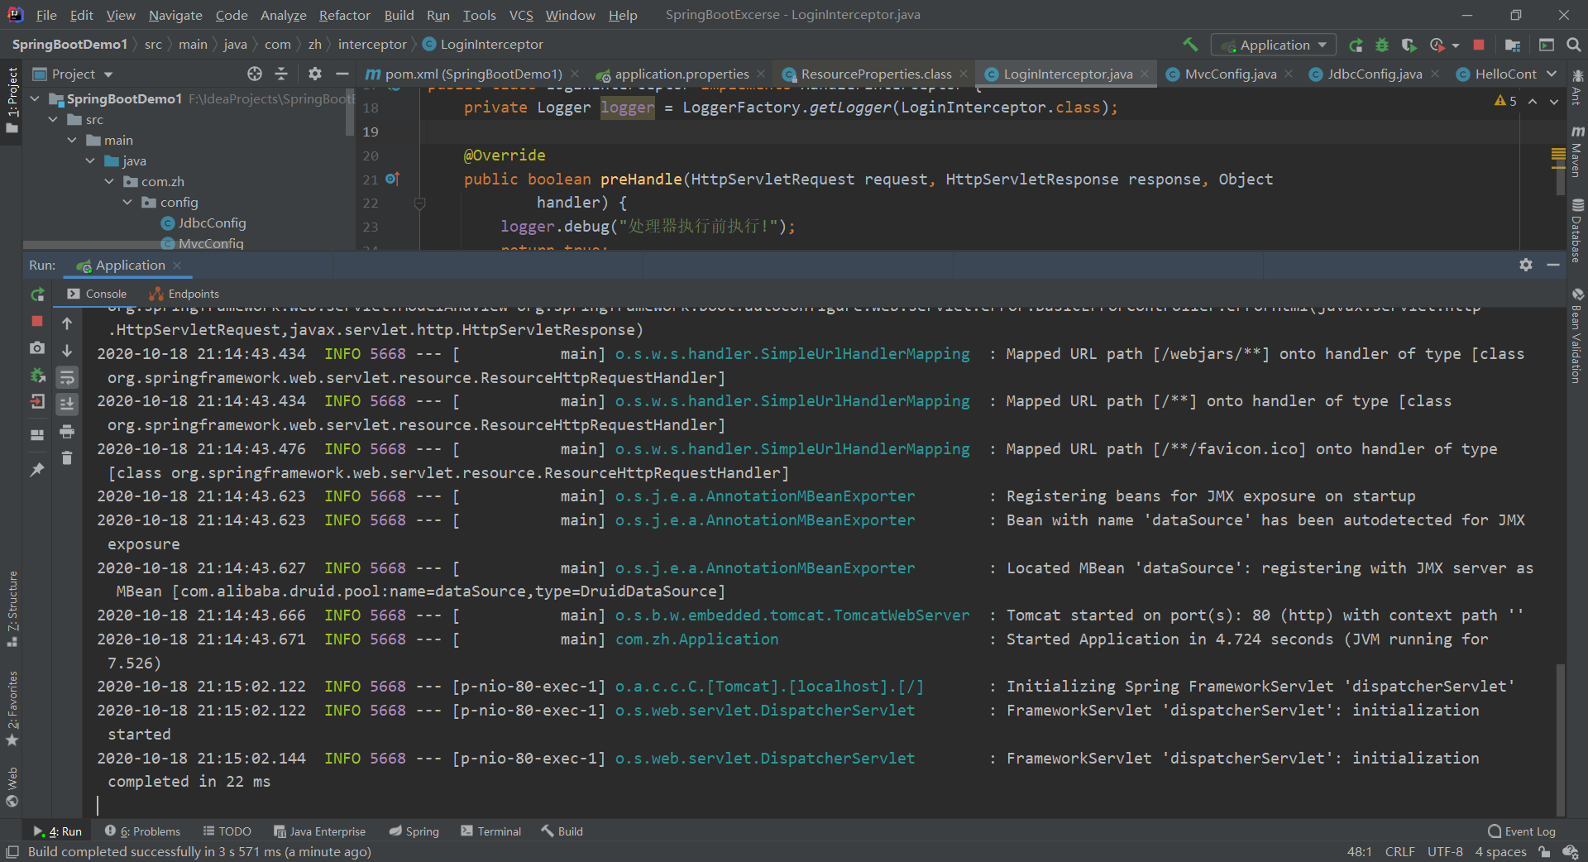This screenshot has width=1588, height=862.
Task: Open the Event Log
Action: (x=1522, y=831)
